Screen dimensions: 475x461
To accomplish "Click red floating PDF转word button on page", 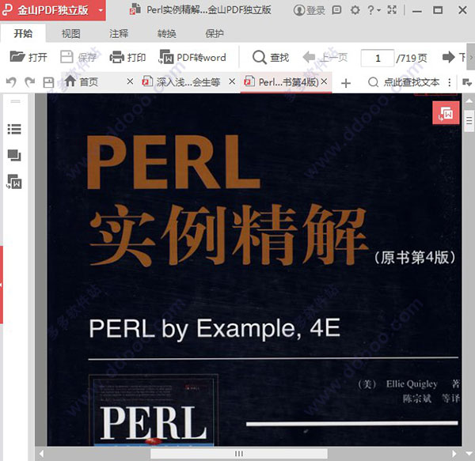I will 446,113.
